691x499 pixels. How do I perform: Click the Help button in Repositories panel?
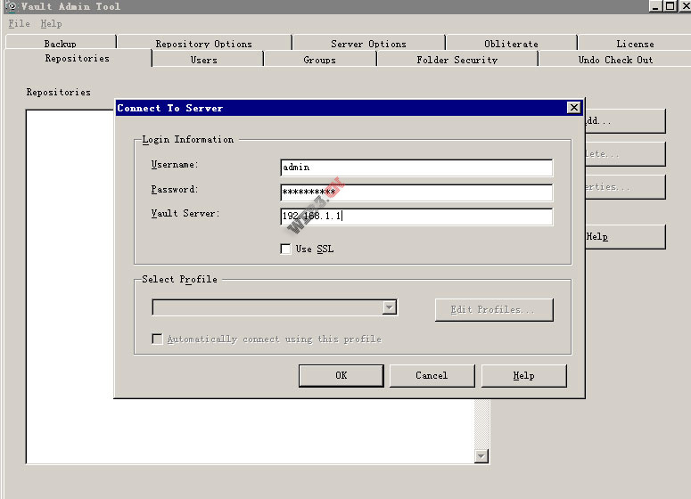(625, 237)
